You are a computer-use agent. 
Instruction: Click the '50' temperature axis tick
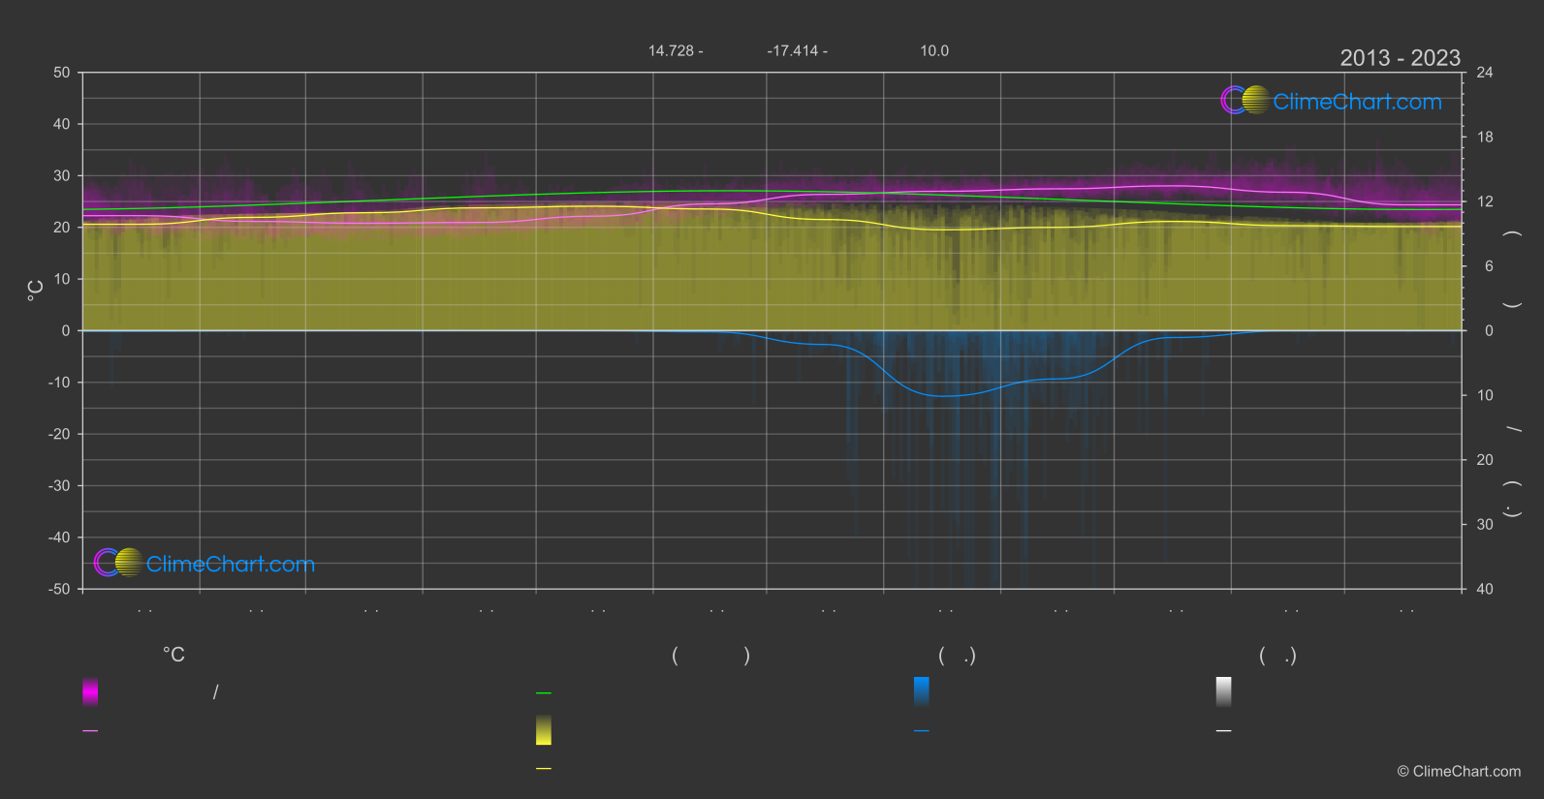tap(62, 73)
